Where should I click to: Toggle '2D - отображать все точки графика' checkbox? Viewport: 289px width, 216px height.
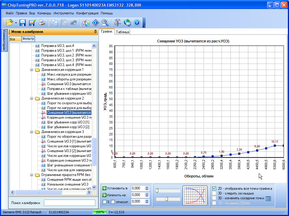tap(214, 189)
